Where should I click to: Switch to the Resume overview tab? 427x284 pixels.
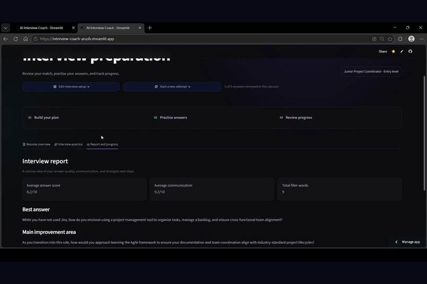[36, 144]
